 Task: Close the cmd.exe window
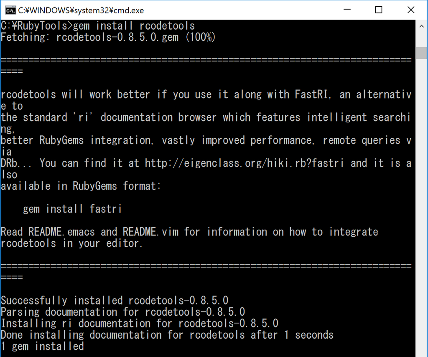[411, 10]
